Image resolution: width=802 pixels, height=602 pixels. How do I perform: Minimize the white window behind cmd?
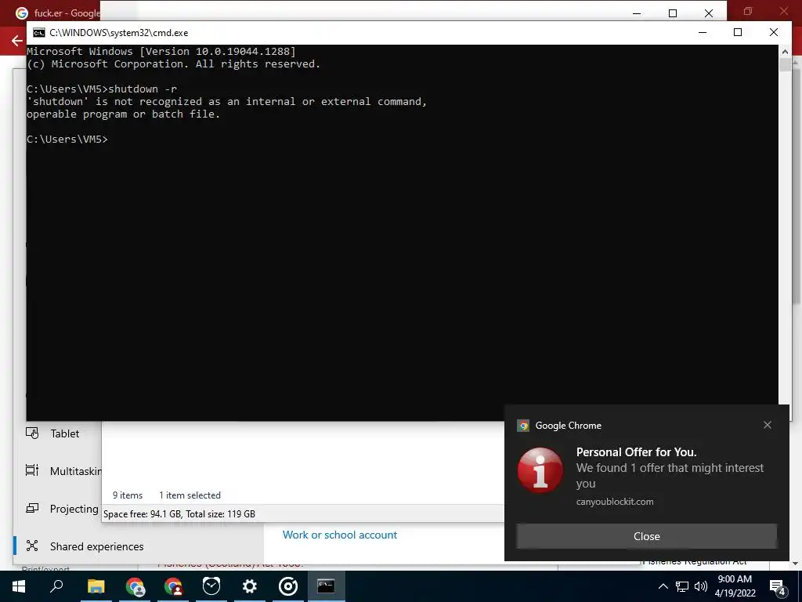tap(637, 13)
